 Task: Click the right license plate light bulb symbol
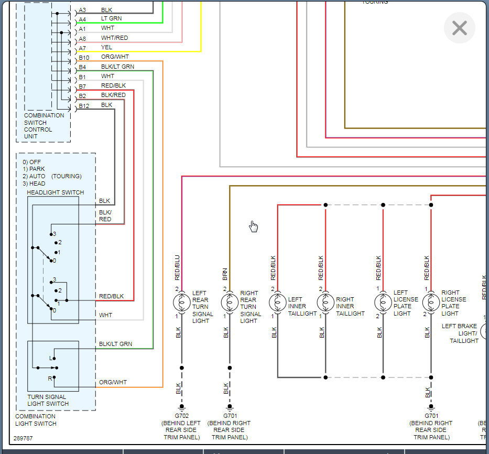431,302
